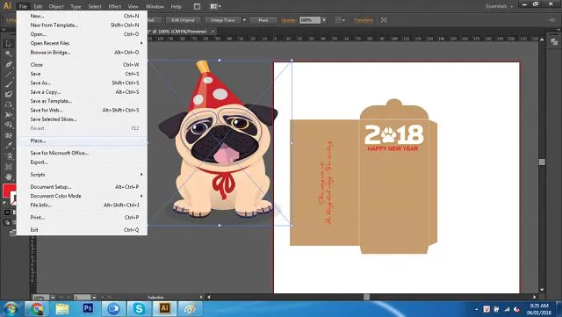Select the Eyedropper tool
This screenshot has width=562, height=317.
tap(8, 146)
